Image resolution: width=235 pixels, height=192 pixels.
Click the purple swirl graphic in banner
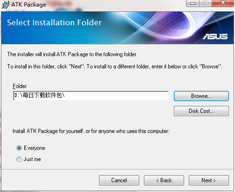point(168,25)
